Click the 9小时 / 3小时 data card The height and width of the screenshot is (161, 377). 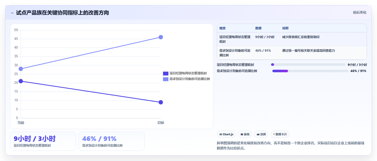(x=43, y=141)
